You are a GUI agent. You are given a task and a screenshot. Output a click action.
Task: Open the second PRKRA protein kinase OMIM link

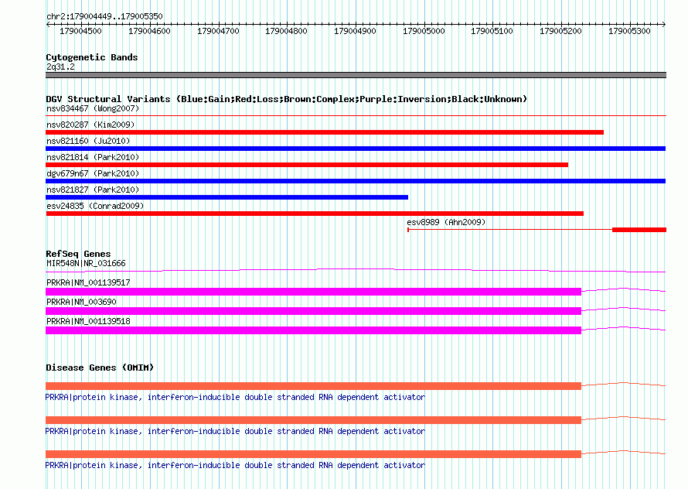[235, 431]
